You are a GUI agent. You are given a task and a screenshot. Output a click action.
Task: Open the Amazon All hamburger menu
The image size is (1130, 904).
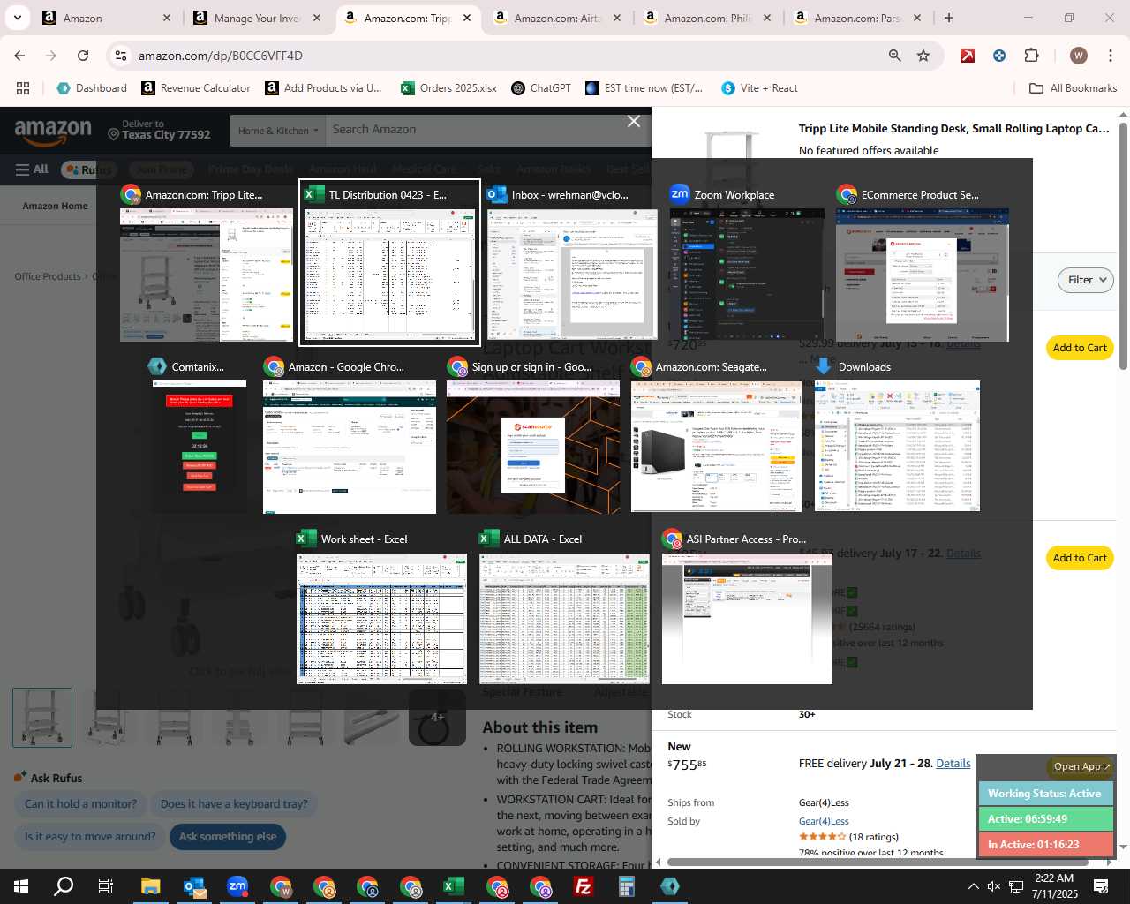point(32,169)
